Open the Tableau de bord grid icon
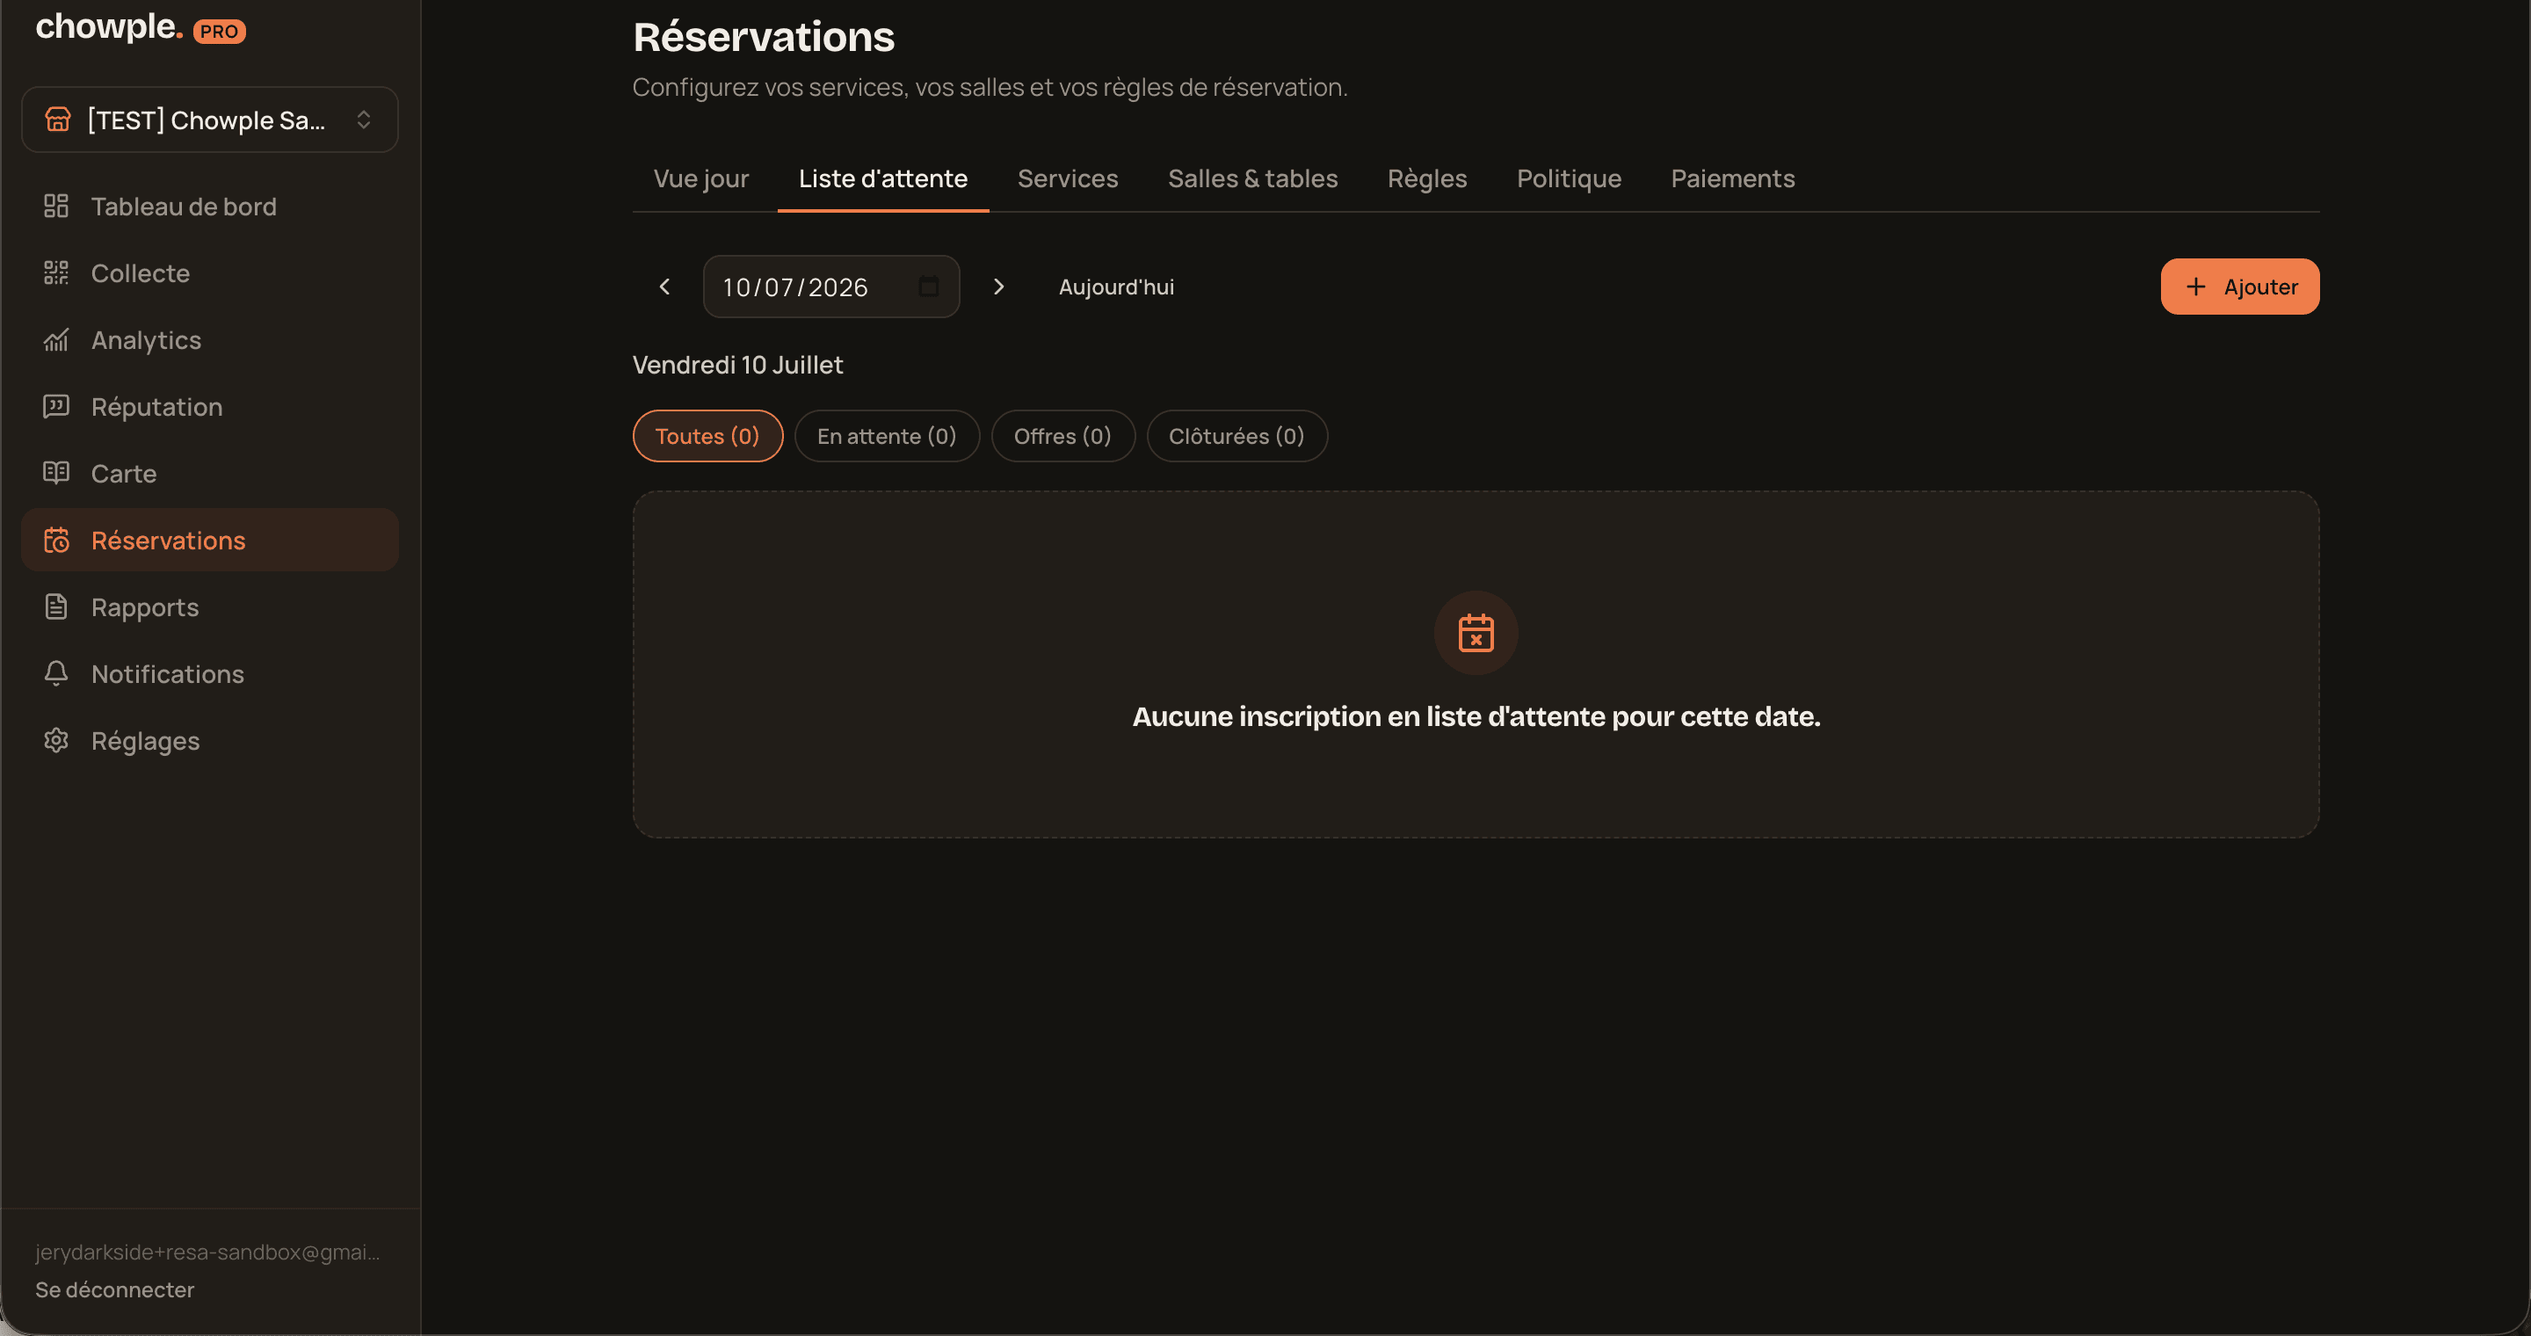Viewport: 2531px width, 1336px height. click(x=56, y=207)
